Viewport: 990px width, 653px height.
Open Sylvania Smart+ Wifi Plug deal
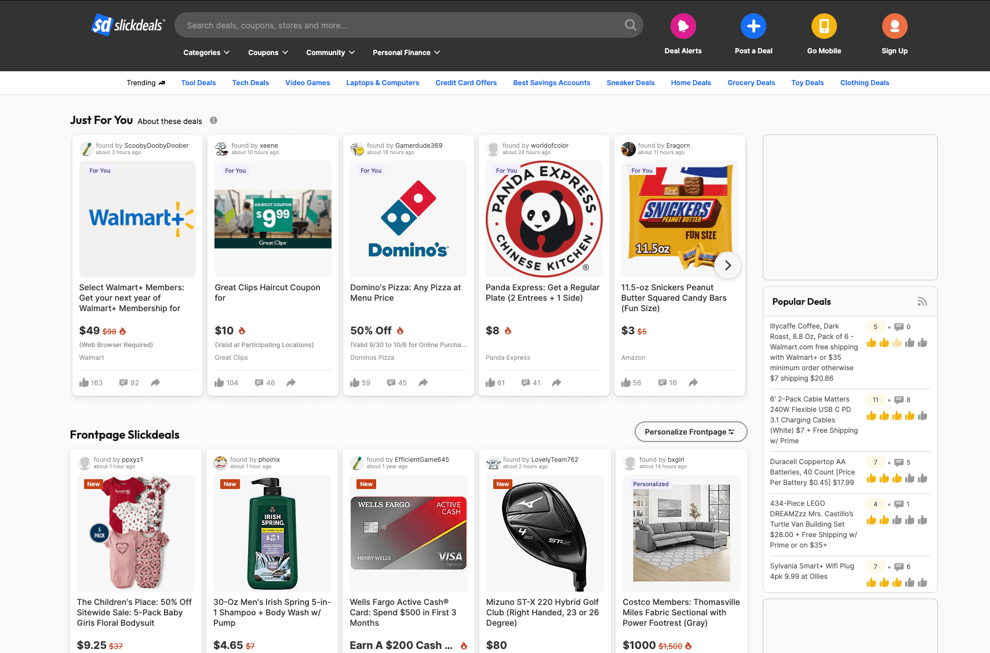(812, 571)
